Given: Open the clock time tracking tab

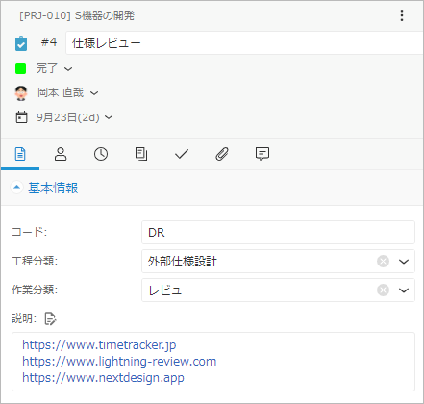Looking at the screenshot, I should (101, 154).
